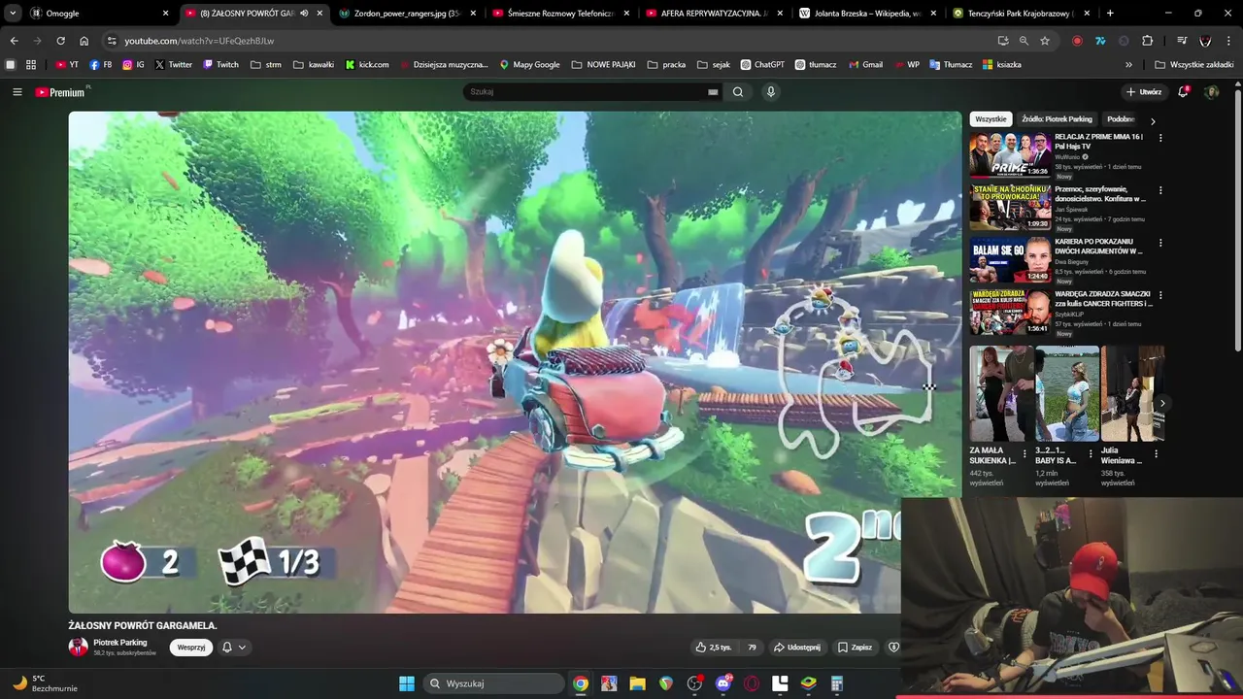Open the kawałki bookmarks folder
Viewport: 1243px width, 699px height.
(314, 65)
